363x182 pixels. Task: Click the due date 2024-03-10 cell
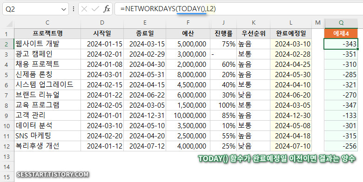coord(291,44)
